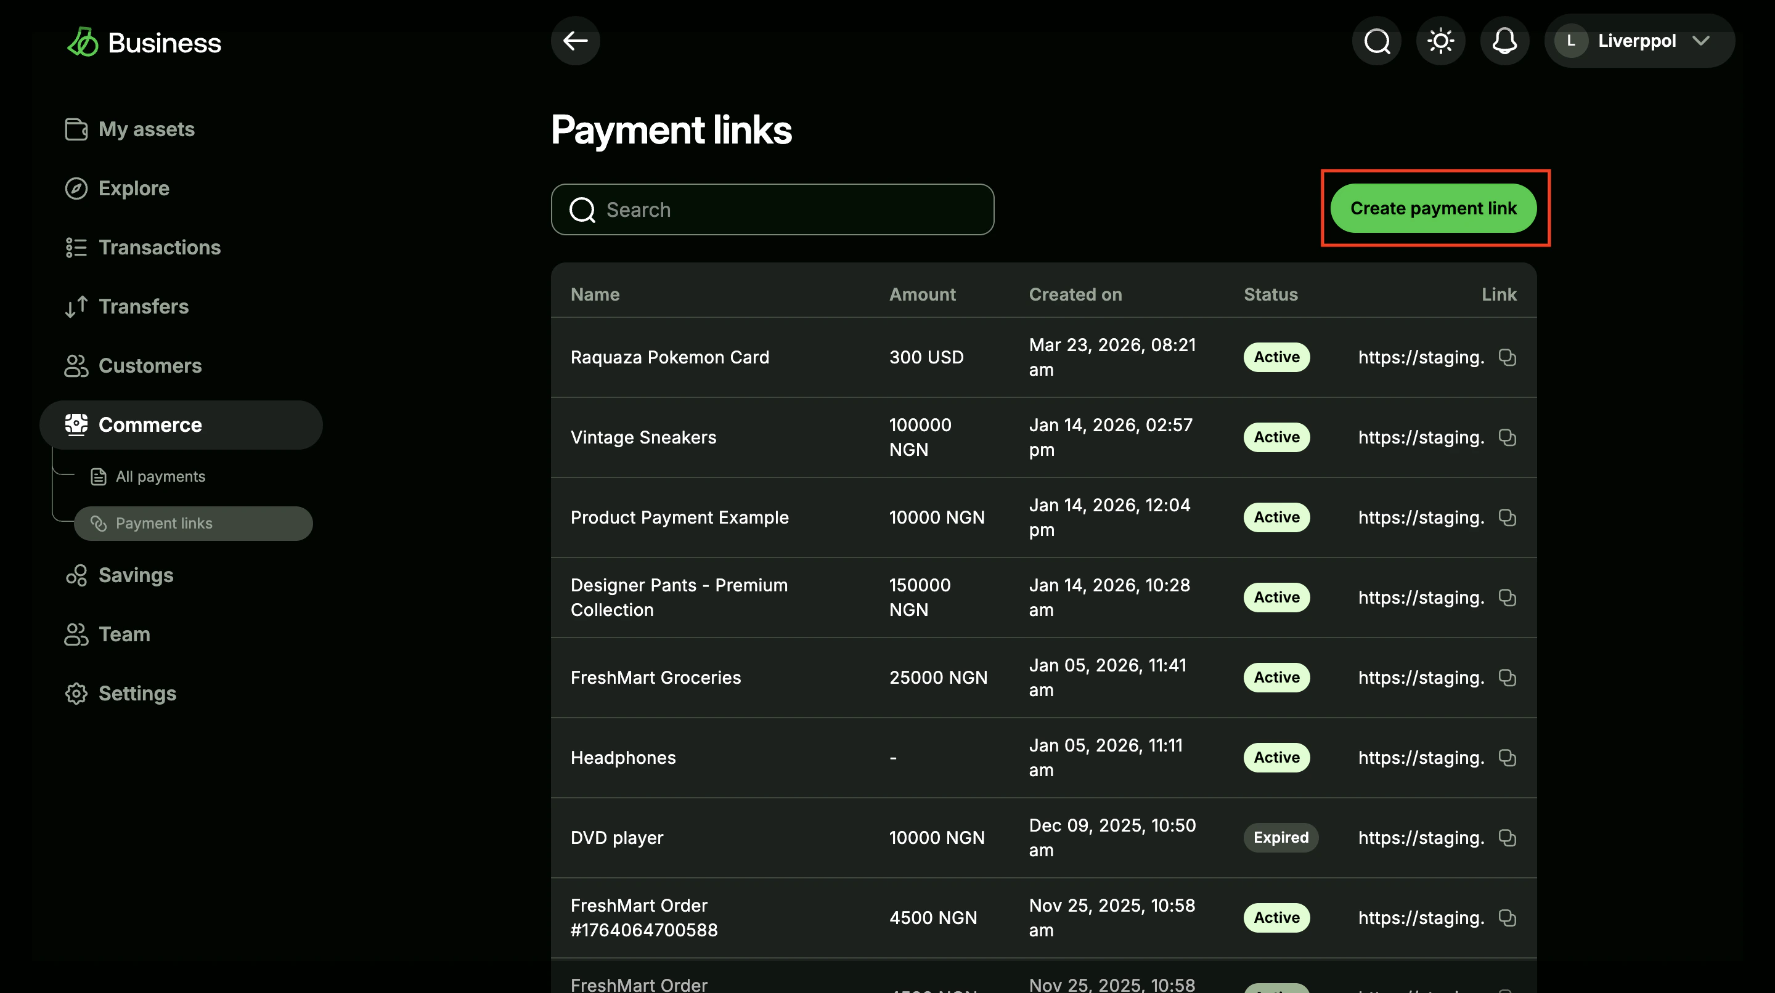This screenshot has width=1775, height=993.
Task: Copy the DVD player payment link icon
Action: click(x=1508, y=838)
